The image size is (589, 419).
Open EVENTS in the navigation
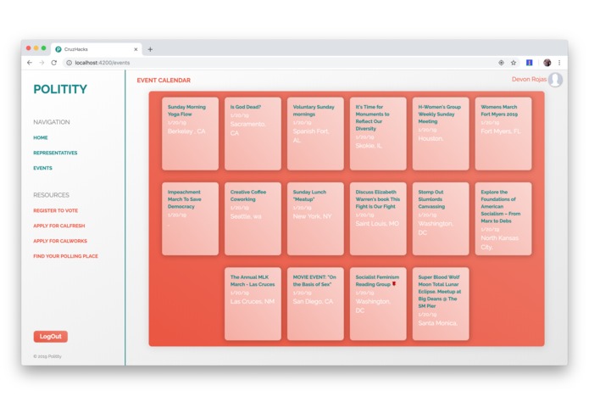[43, 168]
